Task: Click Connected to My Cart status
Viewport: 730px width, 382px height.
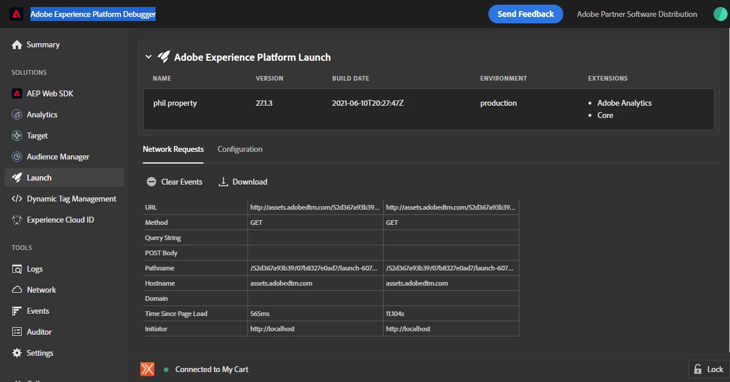Action: pyautogui.click(x=212, y=369)
